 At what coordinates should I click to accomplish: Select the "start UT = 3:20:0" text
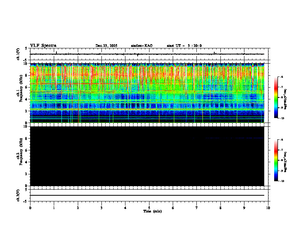point(184,46)
